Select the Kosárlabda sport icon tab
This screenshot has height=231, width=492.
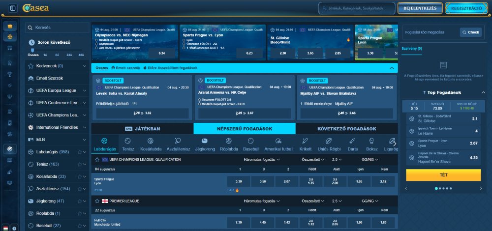coord(151,144)
